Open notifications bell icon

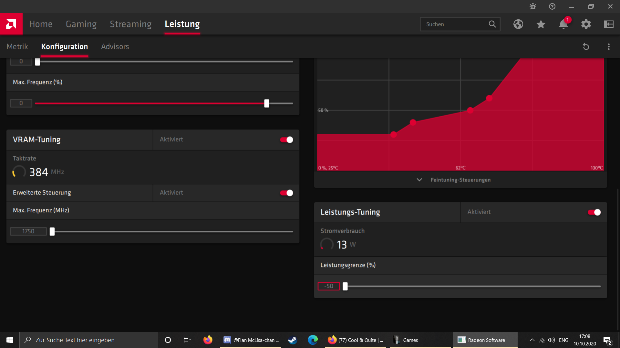(563, 24)
